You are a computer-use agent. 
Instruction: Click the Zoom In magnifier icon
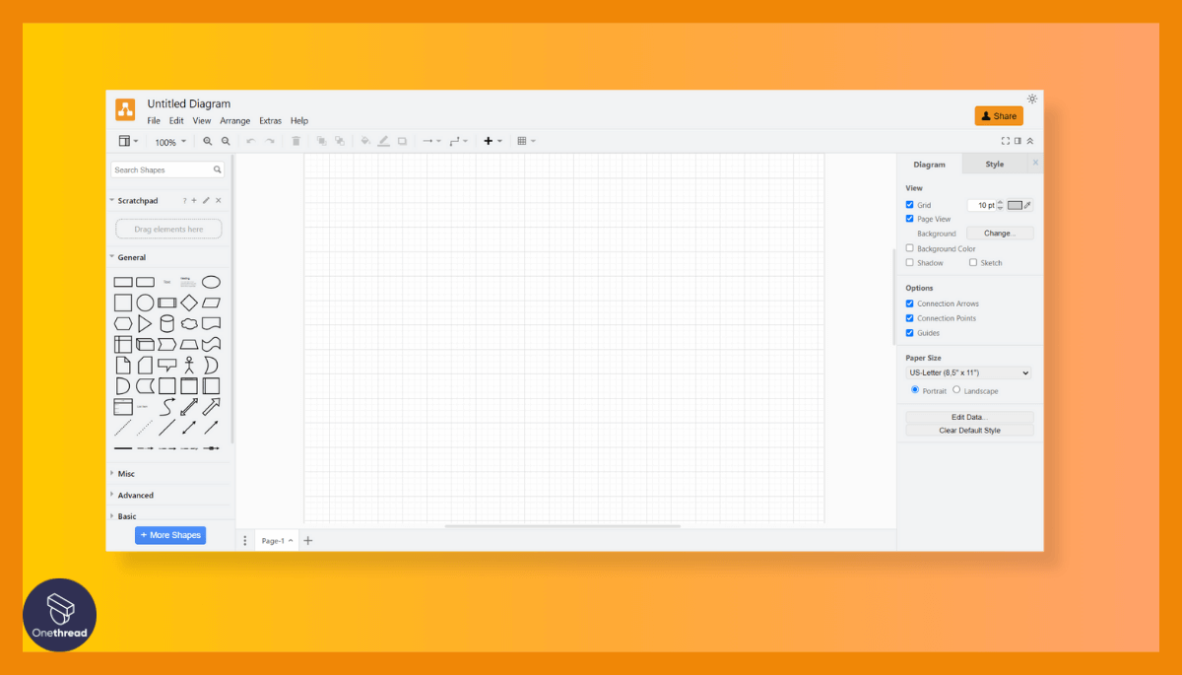tap(207, 141)
